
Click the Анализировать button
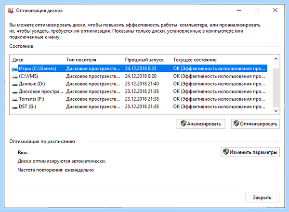click(x=201, y=124)
